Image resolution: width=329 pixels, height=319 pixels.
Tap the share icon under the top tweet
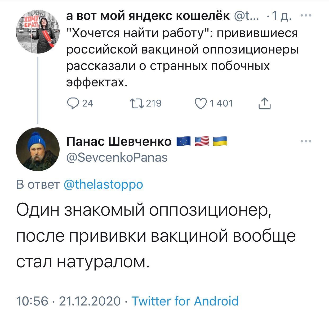tap(264, 103)
